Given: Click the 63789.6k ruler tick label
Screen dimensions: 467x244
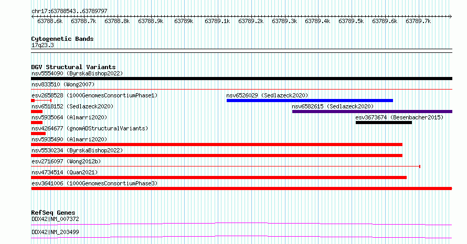Looking at the screenshot, I should pyautogui.click(x=385, y=21).
